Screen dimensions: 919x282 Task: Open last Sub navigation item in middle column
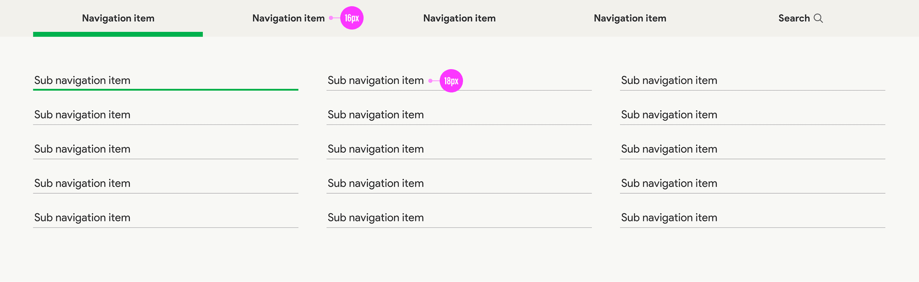(x=376, y=217)
